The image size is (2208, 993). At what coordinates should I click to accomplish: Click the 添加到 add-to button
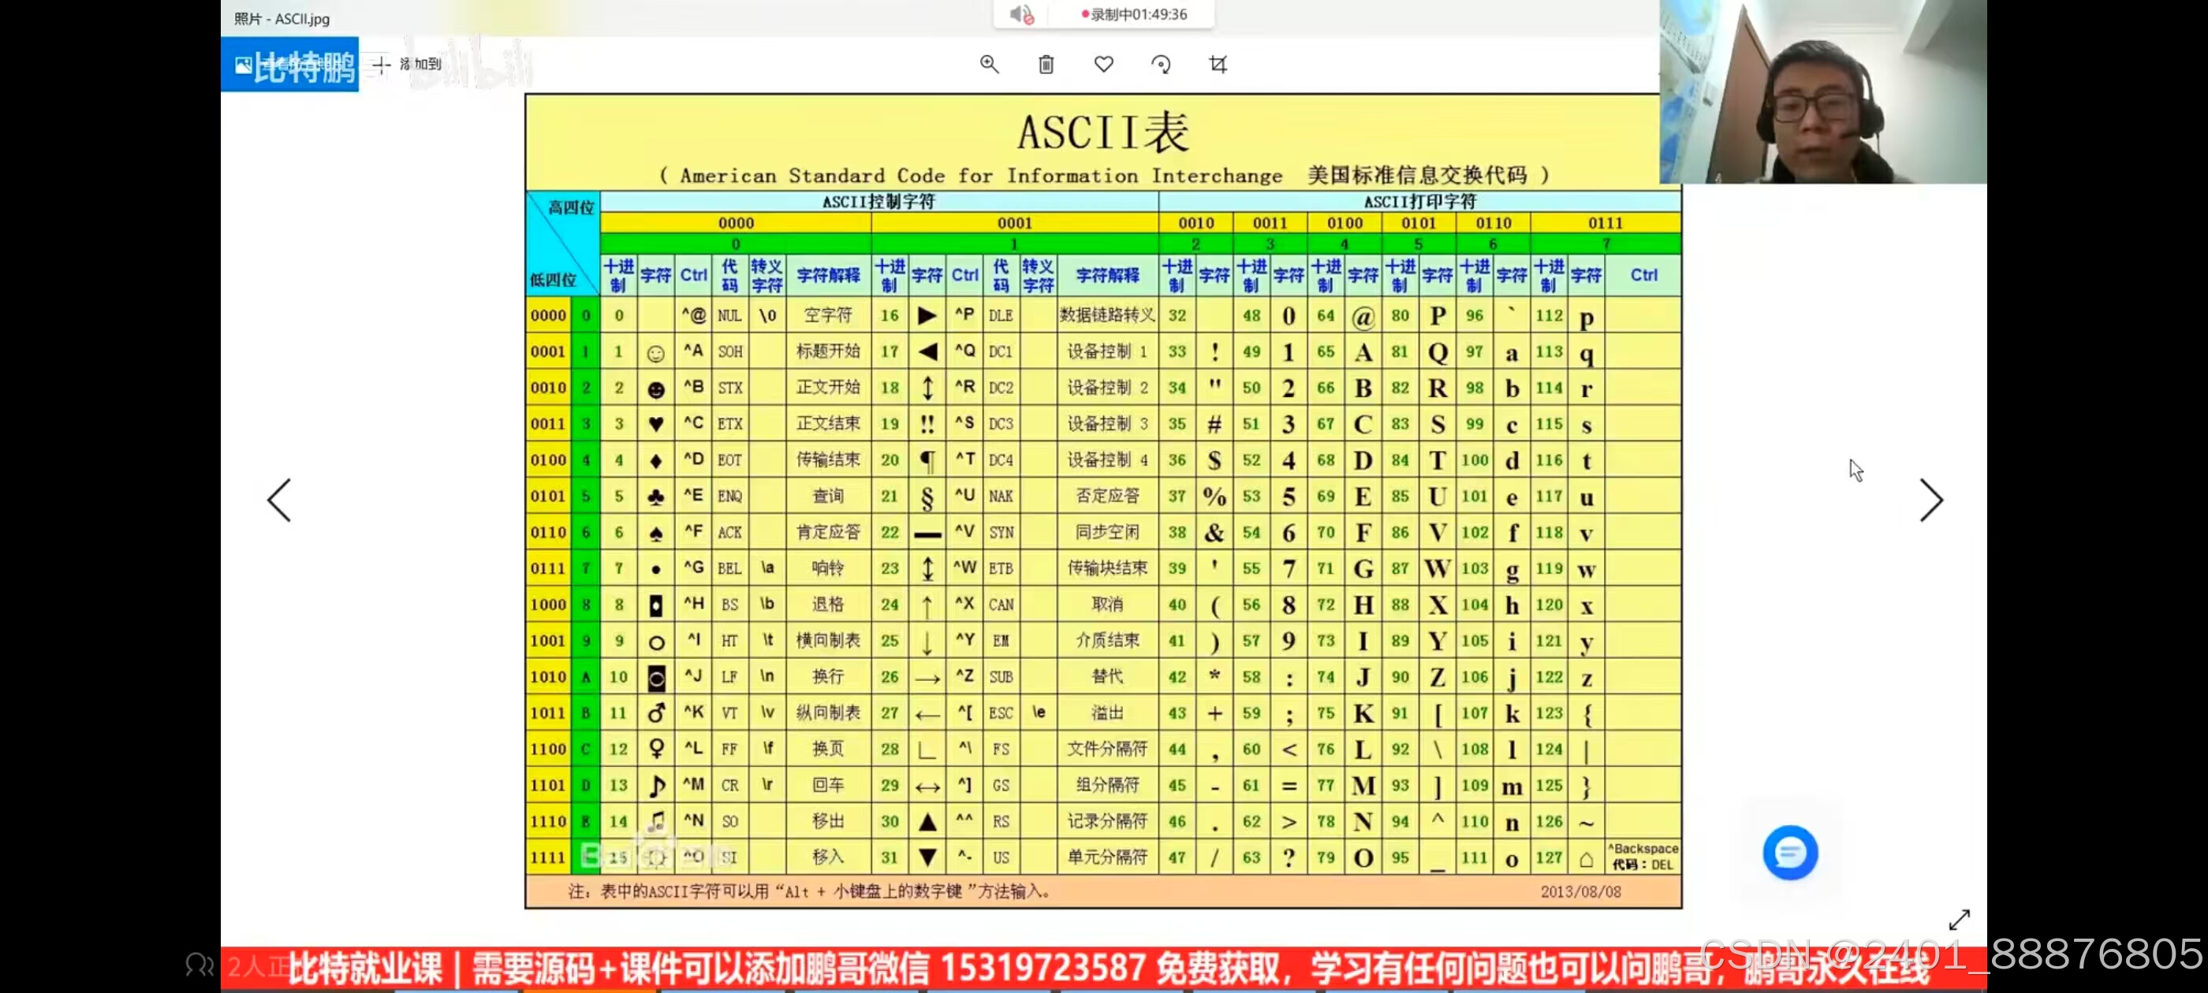tap(407, 65)
